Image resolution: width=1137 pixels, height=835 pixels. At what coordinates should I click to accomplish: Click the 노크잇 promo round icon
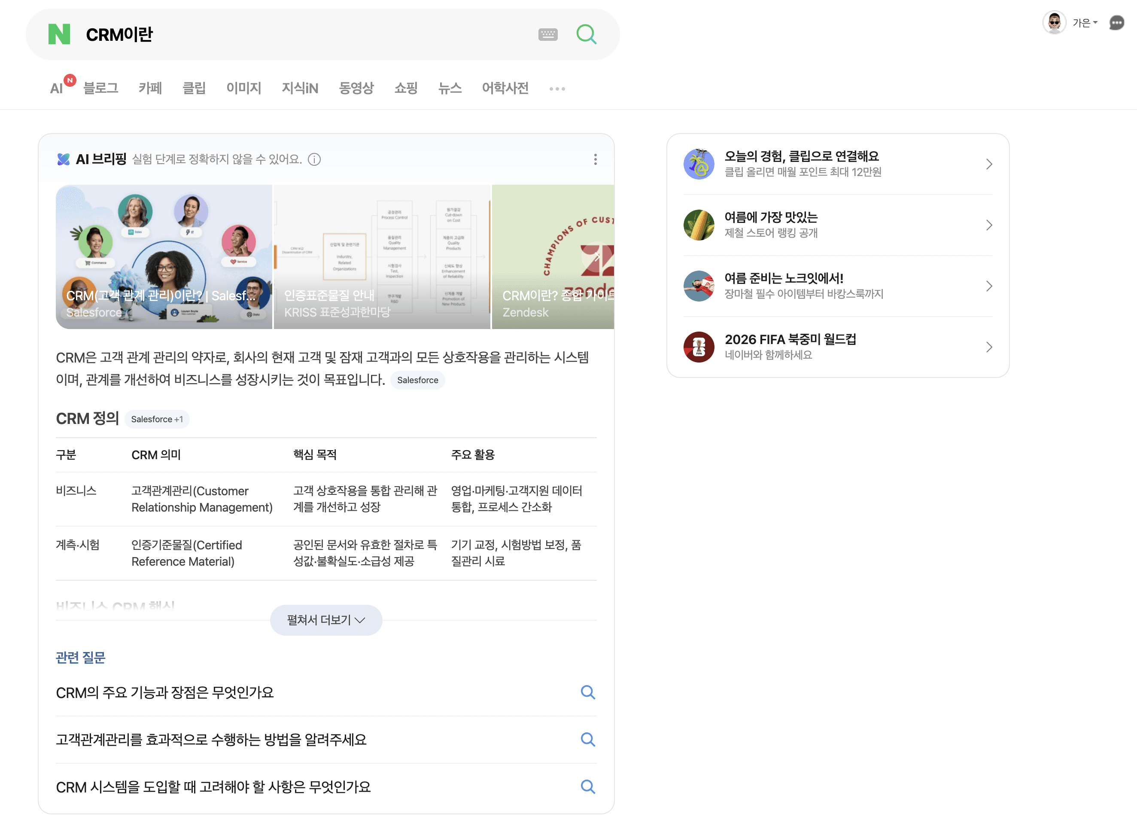699,286
